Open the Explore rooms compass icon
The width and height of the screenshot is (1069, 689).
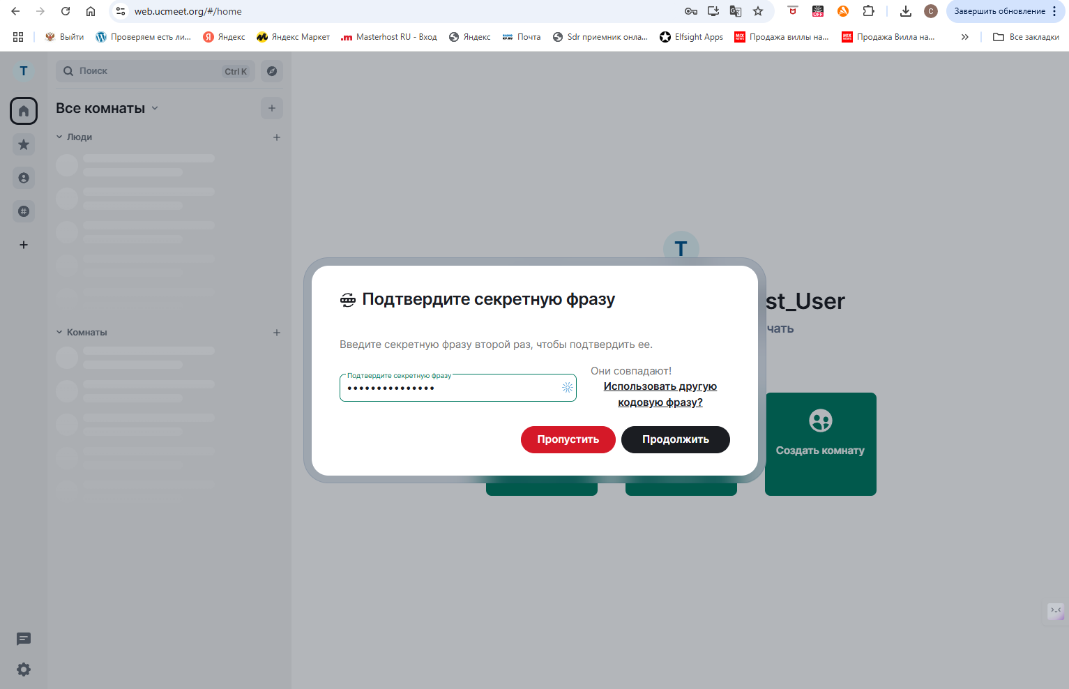tap(271, 71)
